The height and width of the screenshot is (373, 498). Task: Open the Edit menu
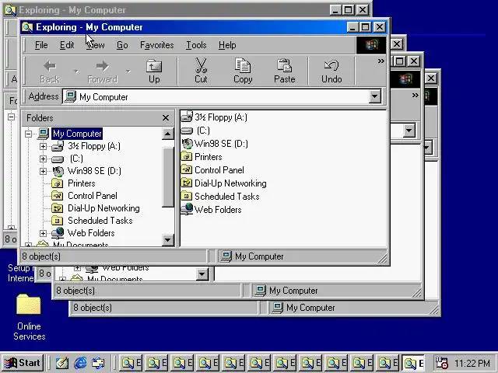67,45
